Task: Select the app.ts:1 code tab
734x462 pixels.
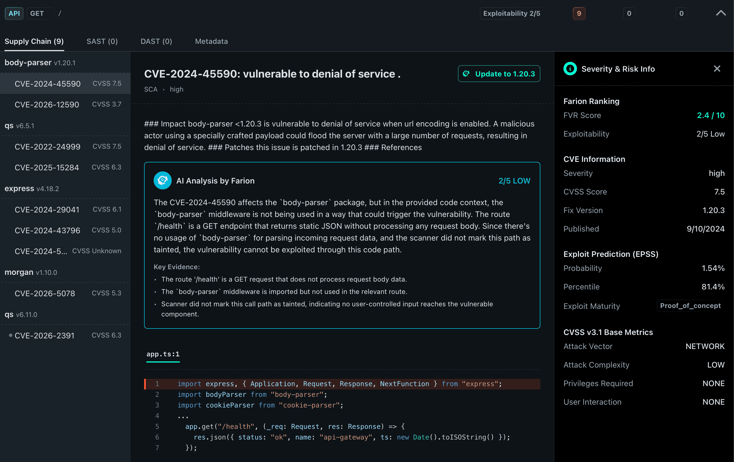Action: coord(163,354)
